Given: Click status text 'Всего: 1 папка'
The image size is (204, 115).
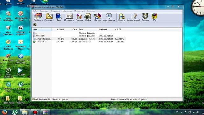Looking at the screenshot, I should [x=129, y=99].
